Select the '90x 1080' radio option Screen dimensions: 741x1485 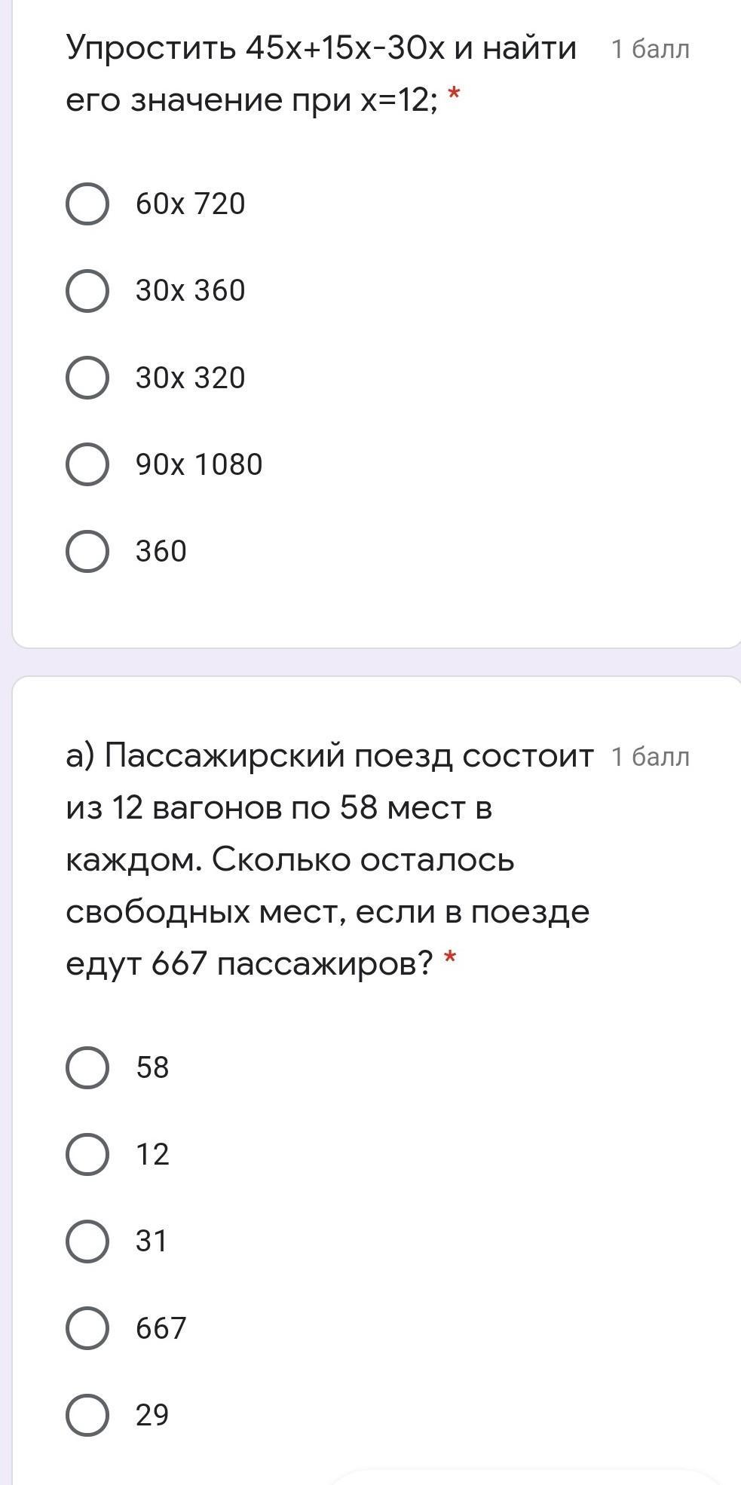pos(87,464)
